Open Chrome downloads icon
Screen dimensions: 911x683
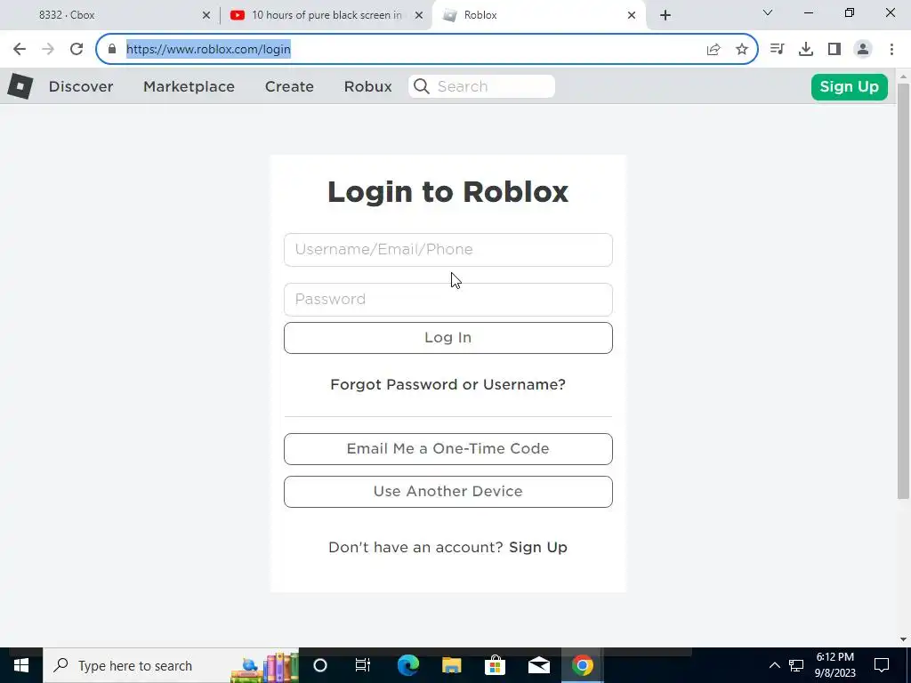806,50
